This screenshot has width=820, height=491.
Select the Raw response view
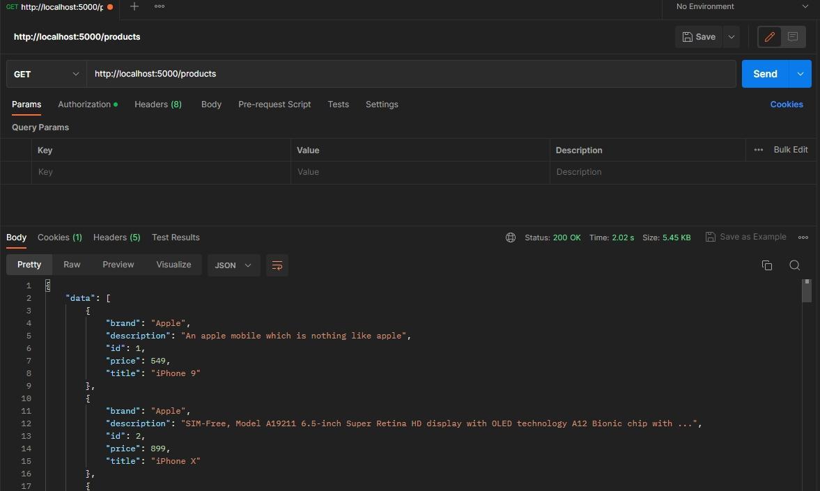pos(72,265)
